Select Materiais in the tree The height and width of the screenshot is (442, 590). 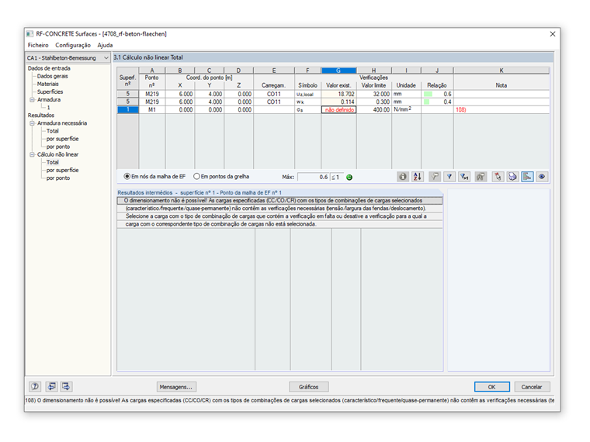[x=48, y=85]
